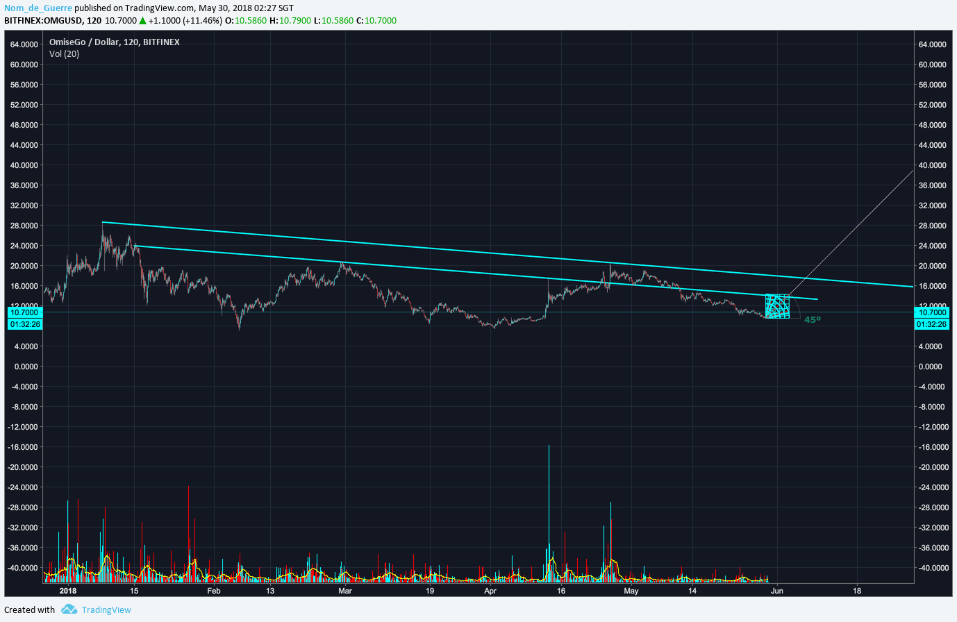The image size is (957, 622).
Task: Open the TradingView link beside 'Created with'
Action: pos(106,610)
